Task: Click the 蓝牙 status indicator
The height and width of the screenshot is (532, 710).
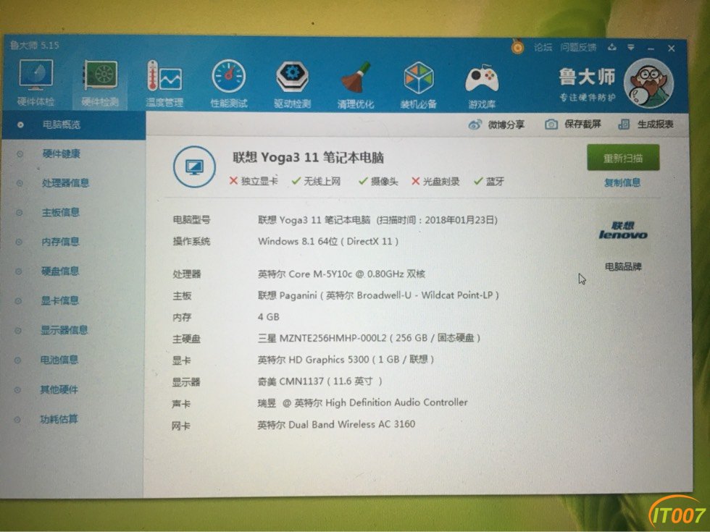Action: [489, 182]
